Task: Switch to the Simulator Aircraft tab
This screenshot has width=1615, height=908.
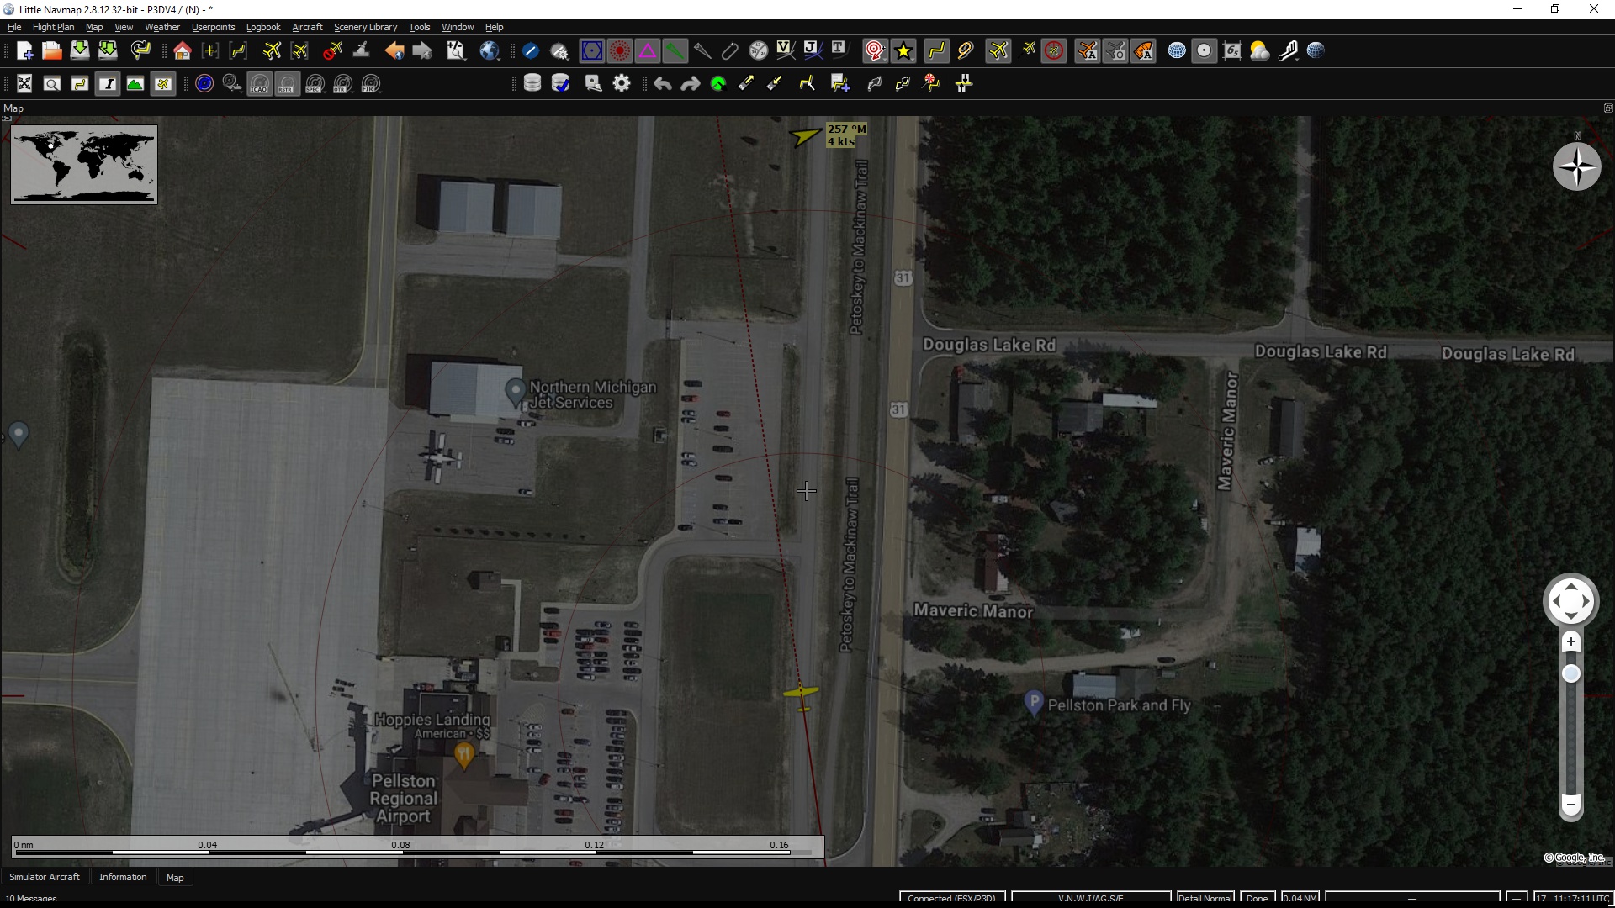Action: click(x=45, y=877)
